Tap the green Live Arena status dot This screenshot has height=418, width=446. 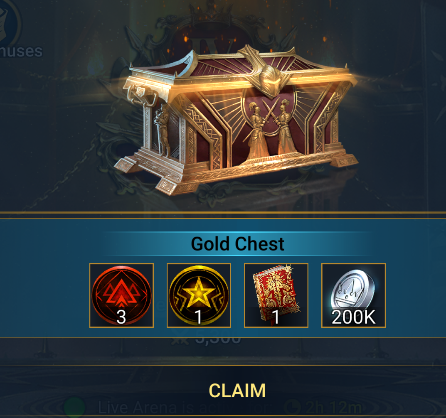pos(74,408)
